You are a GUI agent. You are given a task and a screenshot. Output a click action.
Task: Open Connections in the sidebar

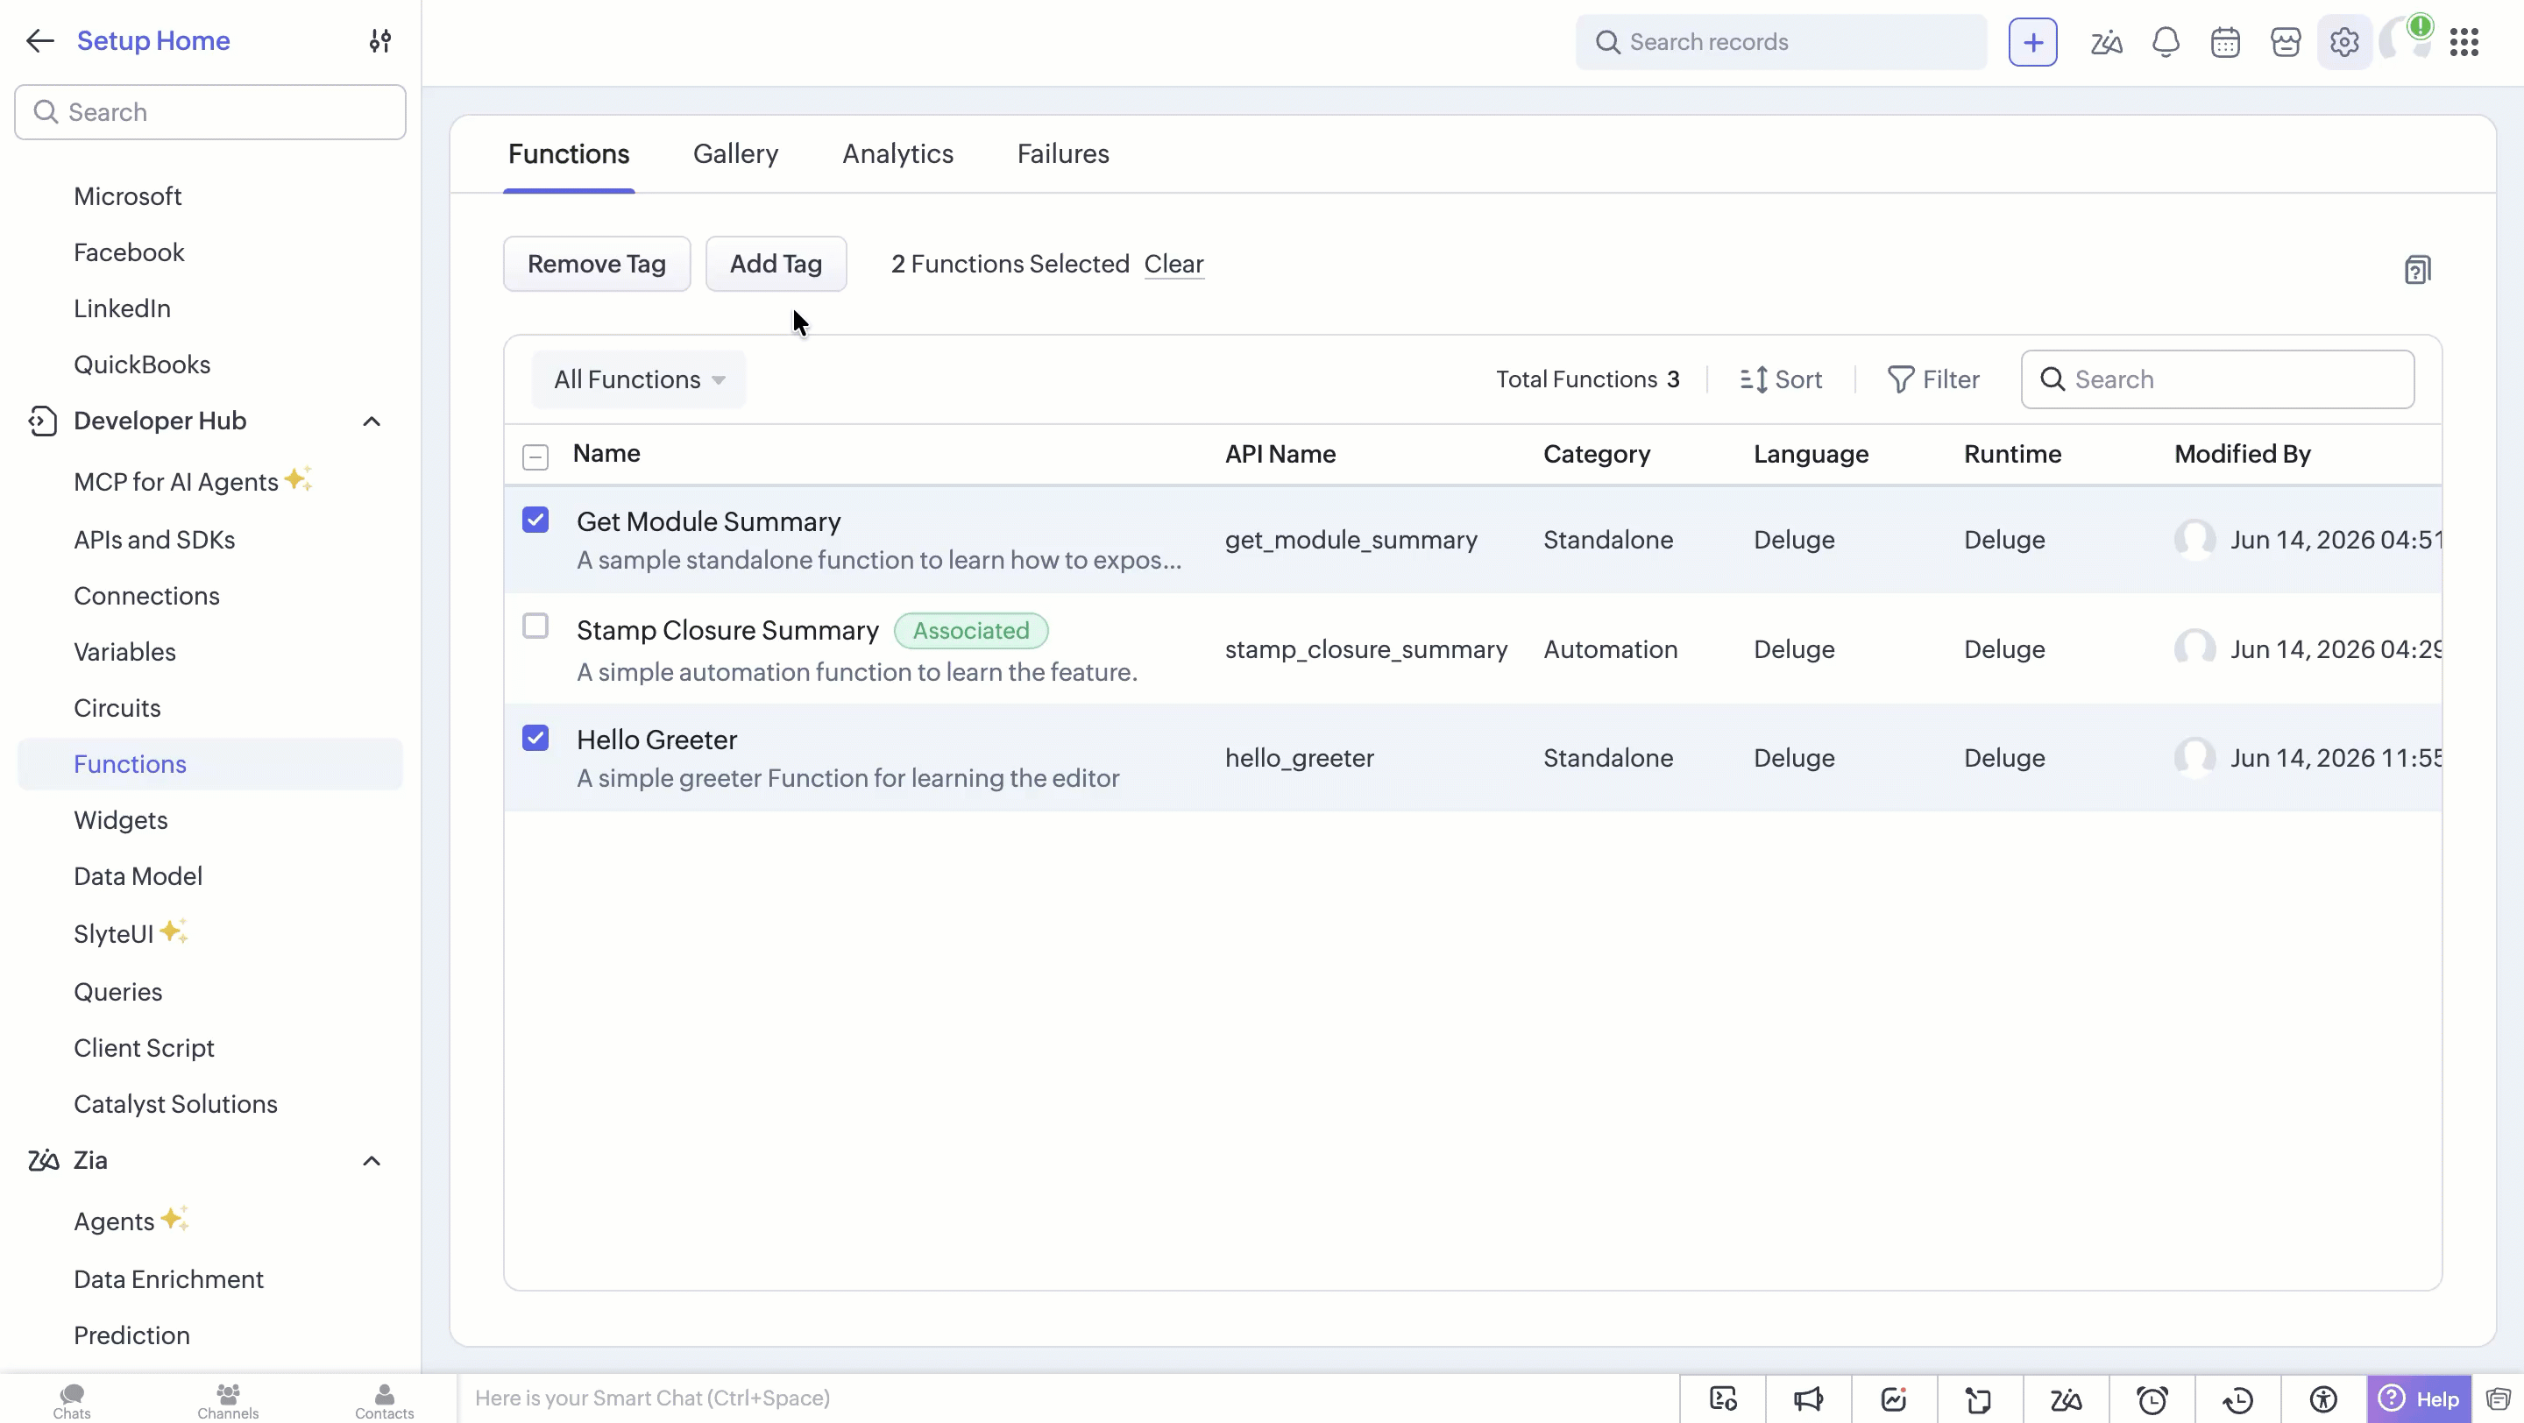146,596
